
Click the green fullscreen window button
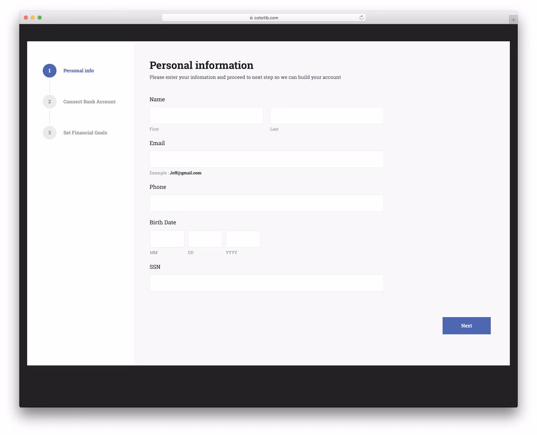coord(39,17)
